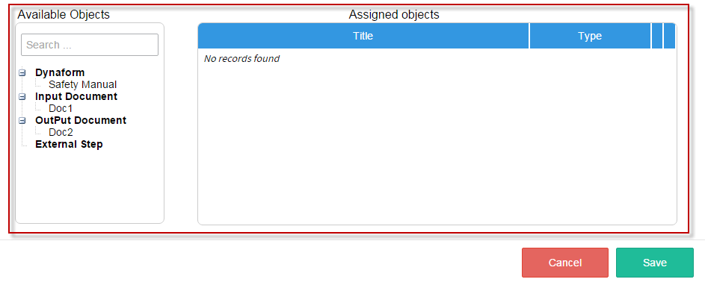This screenshot has width=705, height=285.
Task: Click the Dynaform category label
Action: (x=60, y=72)
